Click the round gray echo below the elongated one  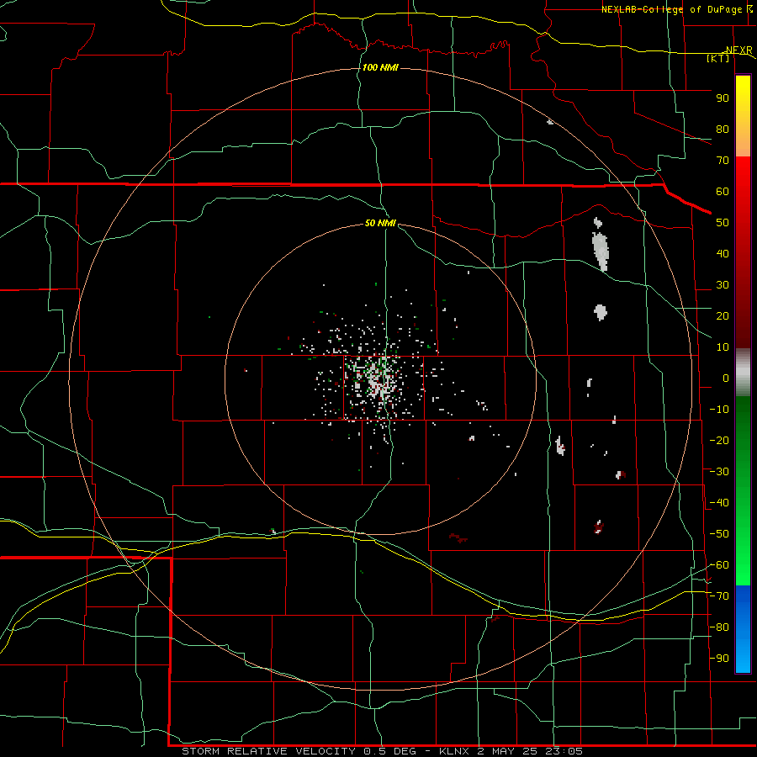click(x=600, y=312)
